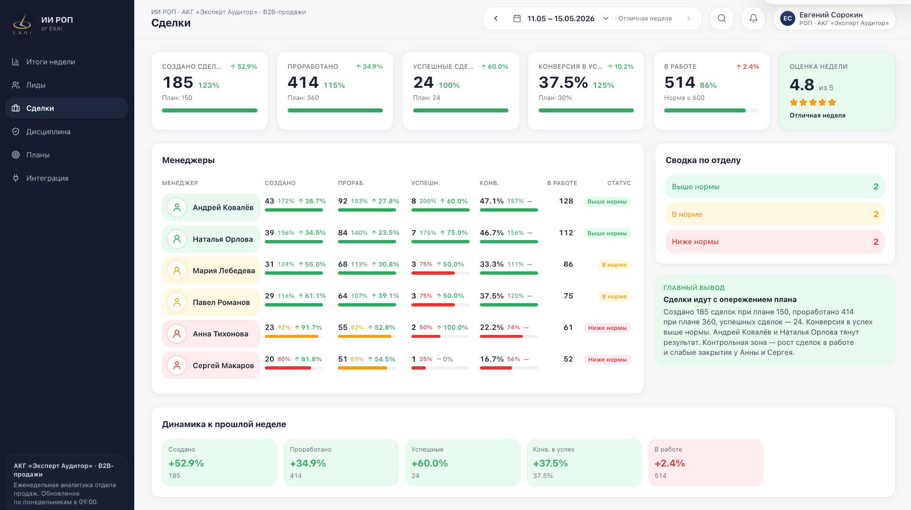Filter by В норме summary row
This screenshot has width=911, height=510.
(x=775, y=214)
